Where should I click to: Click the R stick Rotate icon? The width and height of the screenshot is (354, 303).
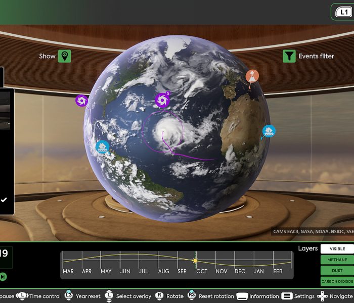point(159,296)
